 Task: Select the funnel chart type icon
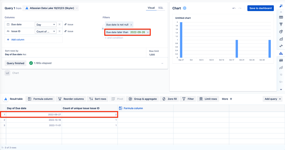(281, 24)
